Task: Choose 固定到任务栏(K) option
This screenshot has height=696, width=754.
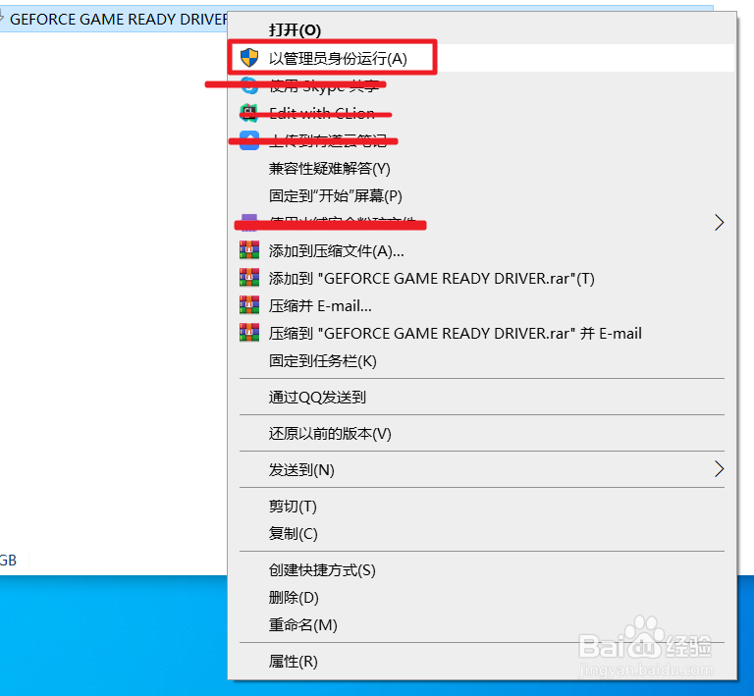Action: (323, 360)
